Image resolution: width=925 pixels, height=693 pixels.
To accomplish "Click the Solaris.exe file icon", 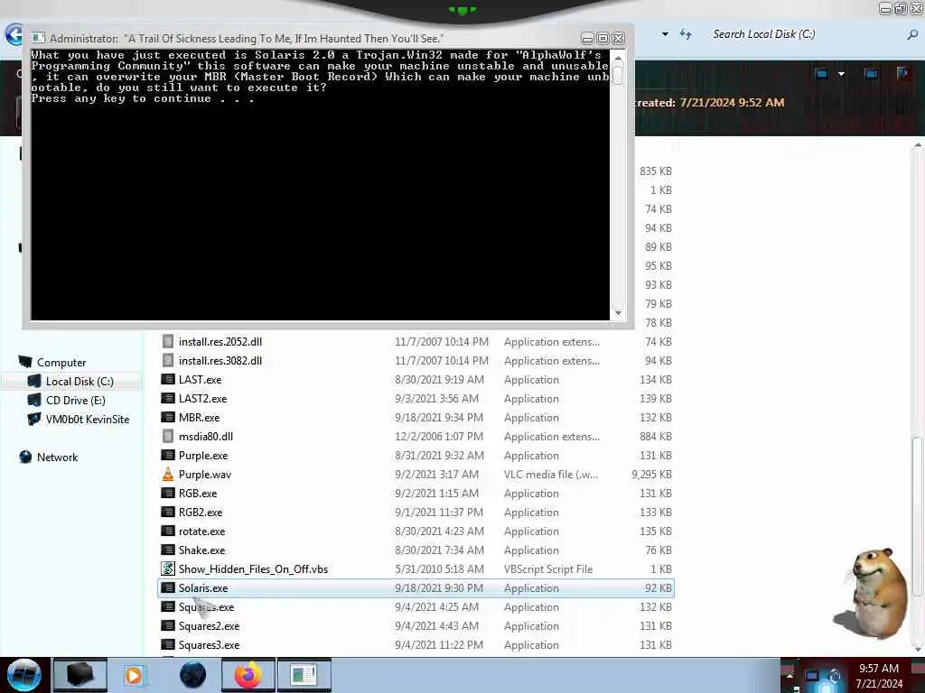I will click(x=168, y=587).
